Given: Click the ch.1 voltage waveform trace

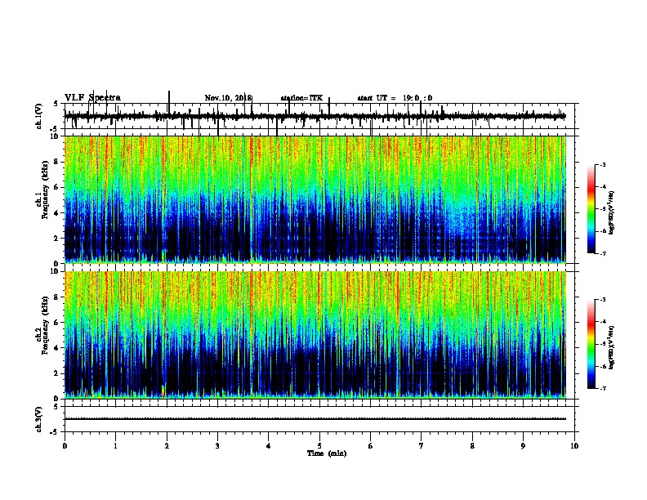Looking at the screenshot, I should pyautogui.click(x=315, y=117).
